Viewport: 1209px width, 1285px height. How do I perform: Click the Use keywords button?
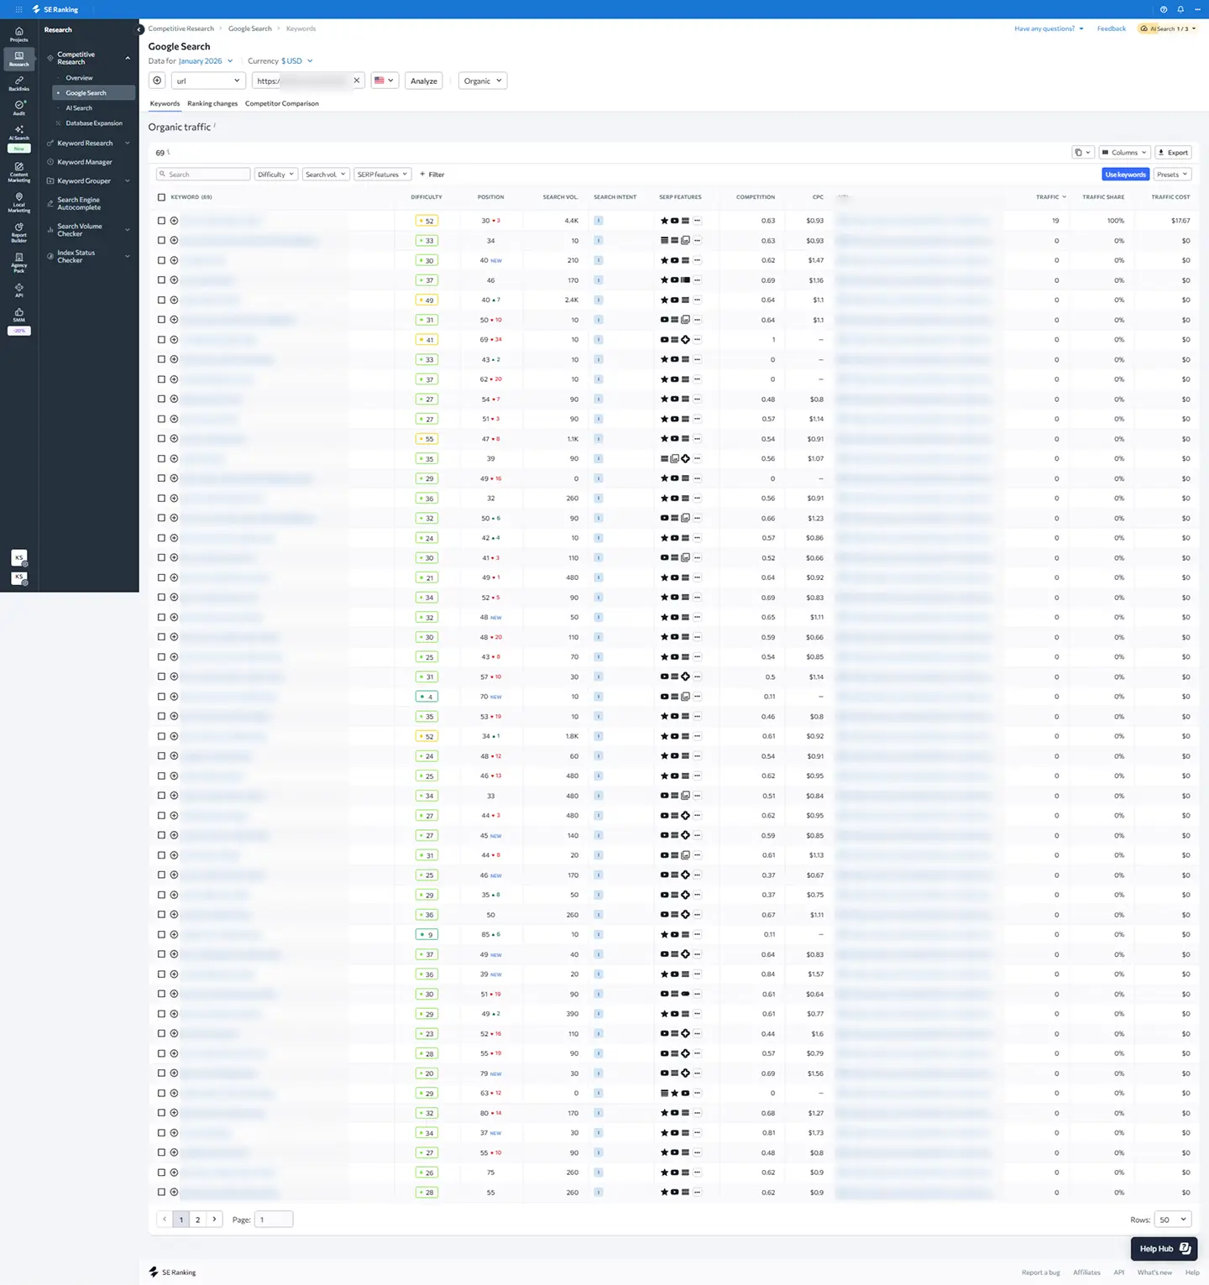1125,174
